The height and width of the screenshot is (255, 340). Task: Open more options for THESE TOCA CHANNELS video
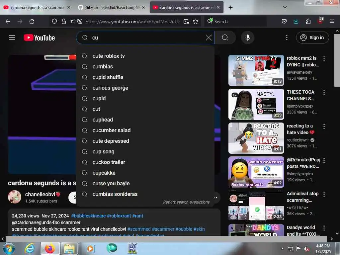click(x=324, y=93)
